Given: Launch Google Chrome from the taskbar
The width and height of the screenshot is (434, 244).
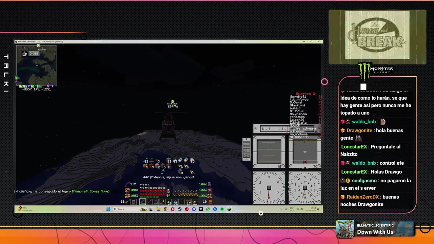Looking at the screenshot, I should click(x=165, y=209).
